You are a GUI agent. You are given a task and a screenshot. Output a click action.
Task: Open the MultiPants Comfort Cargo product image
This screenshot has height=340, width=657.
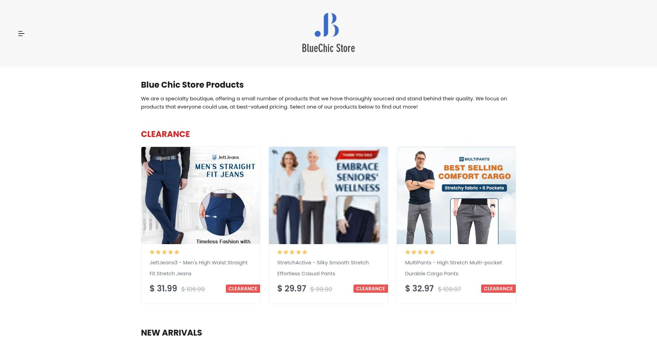coord(456,196)
